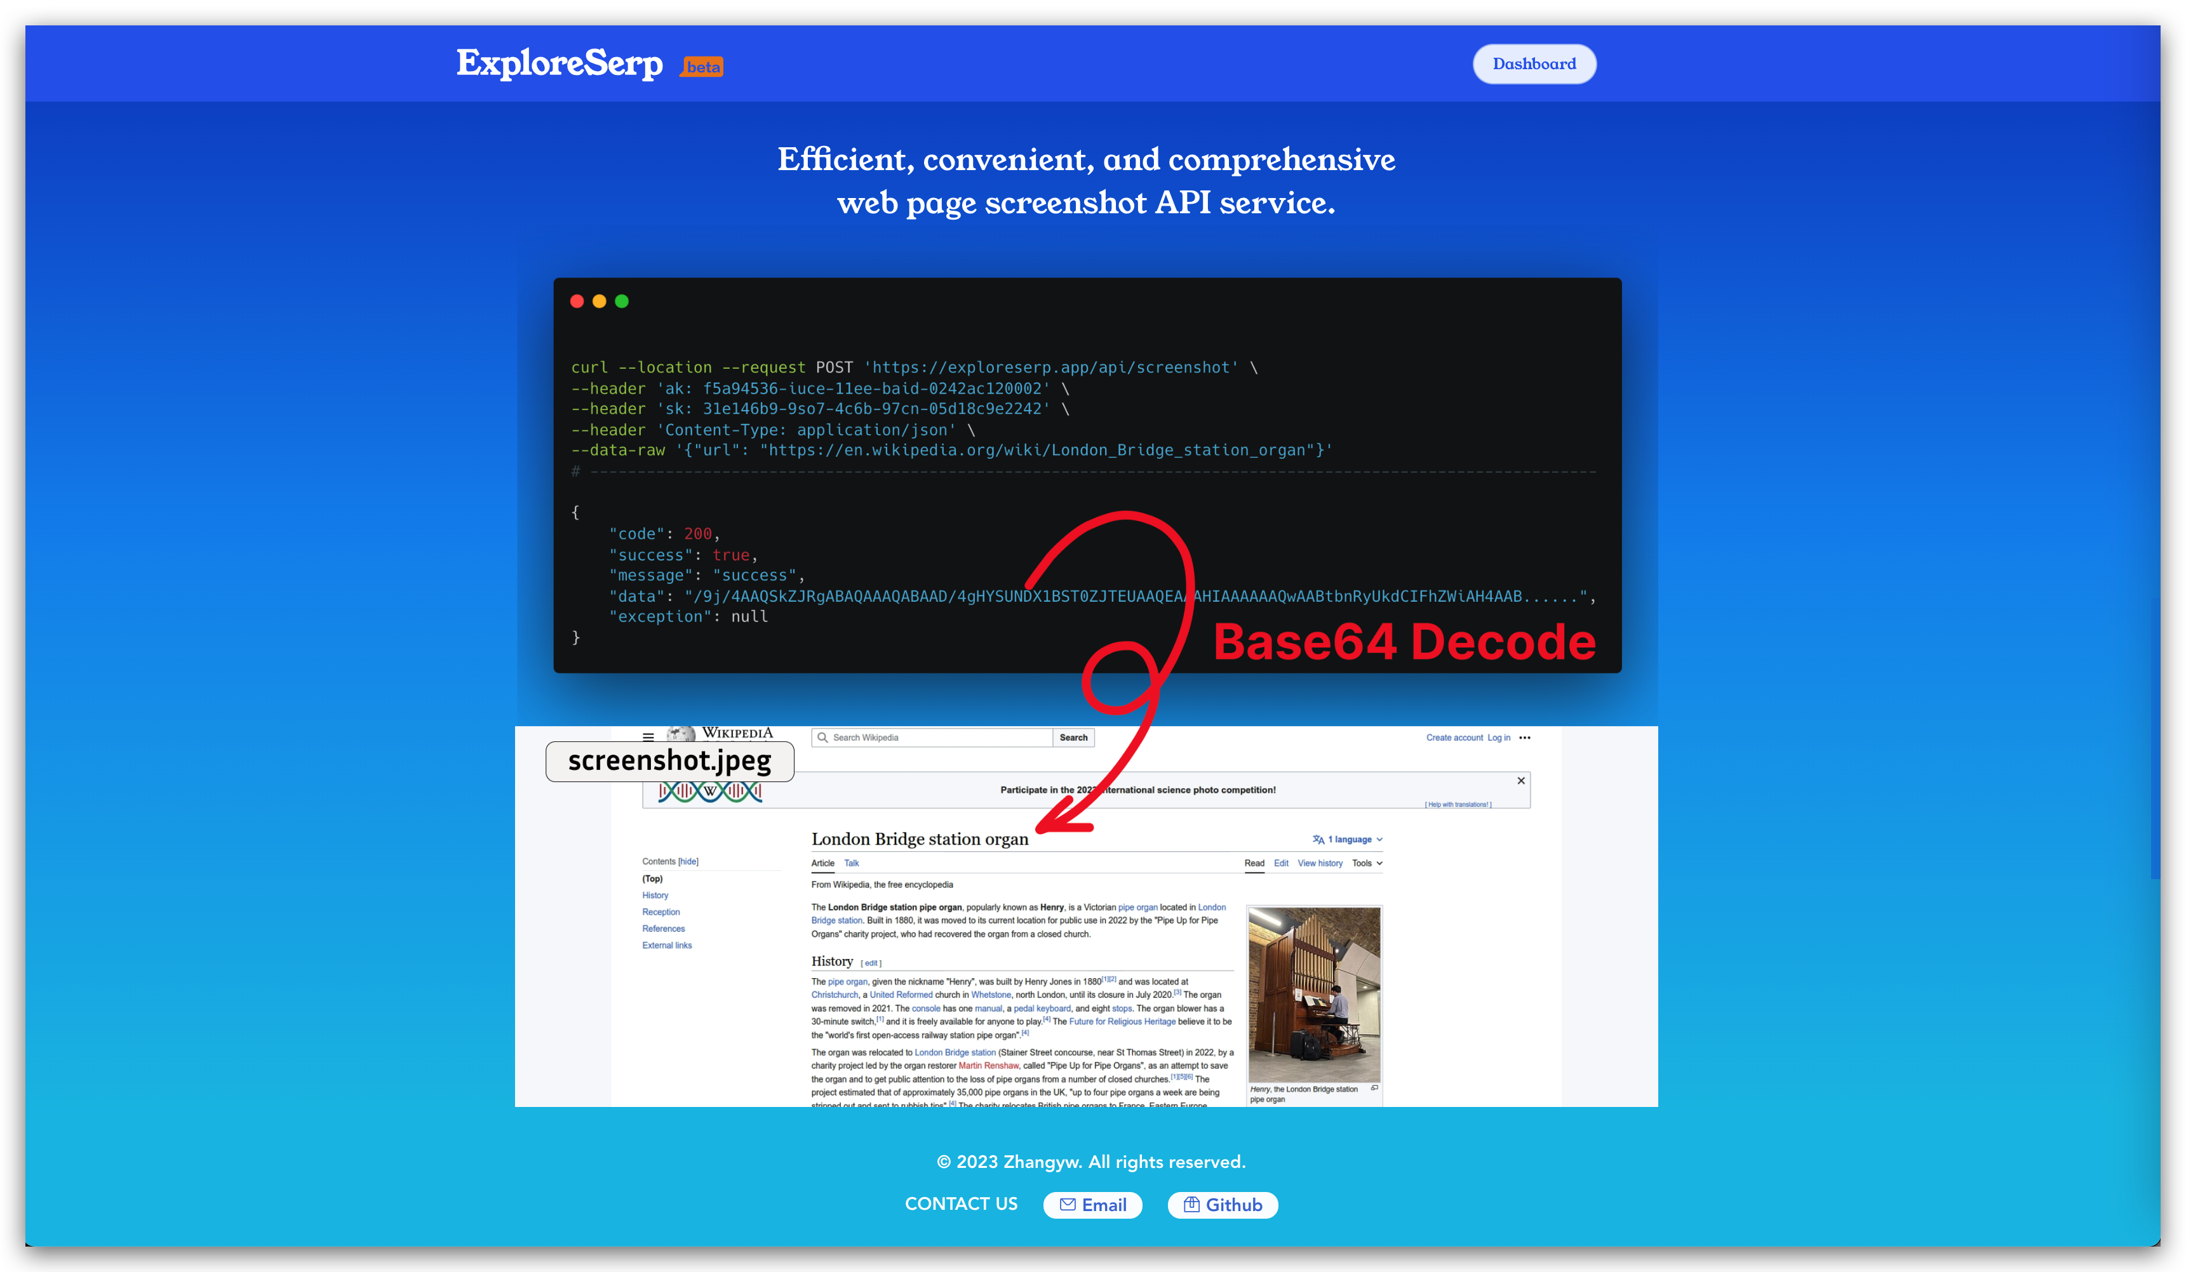Click External links in the Contents list

point(667,946)
